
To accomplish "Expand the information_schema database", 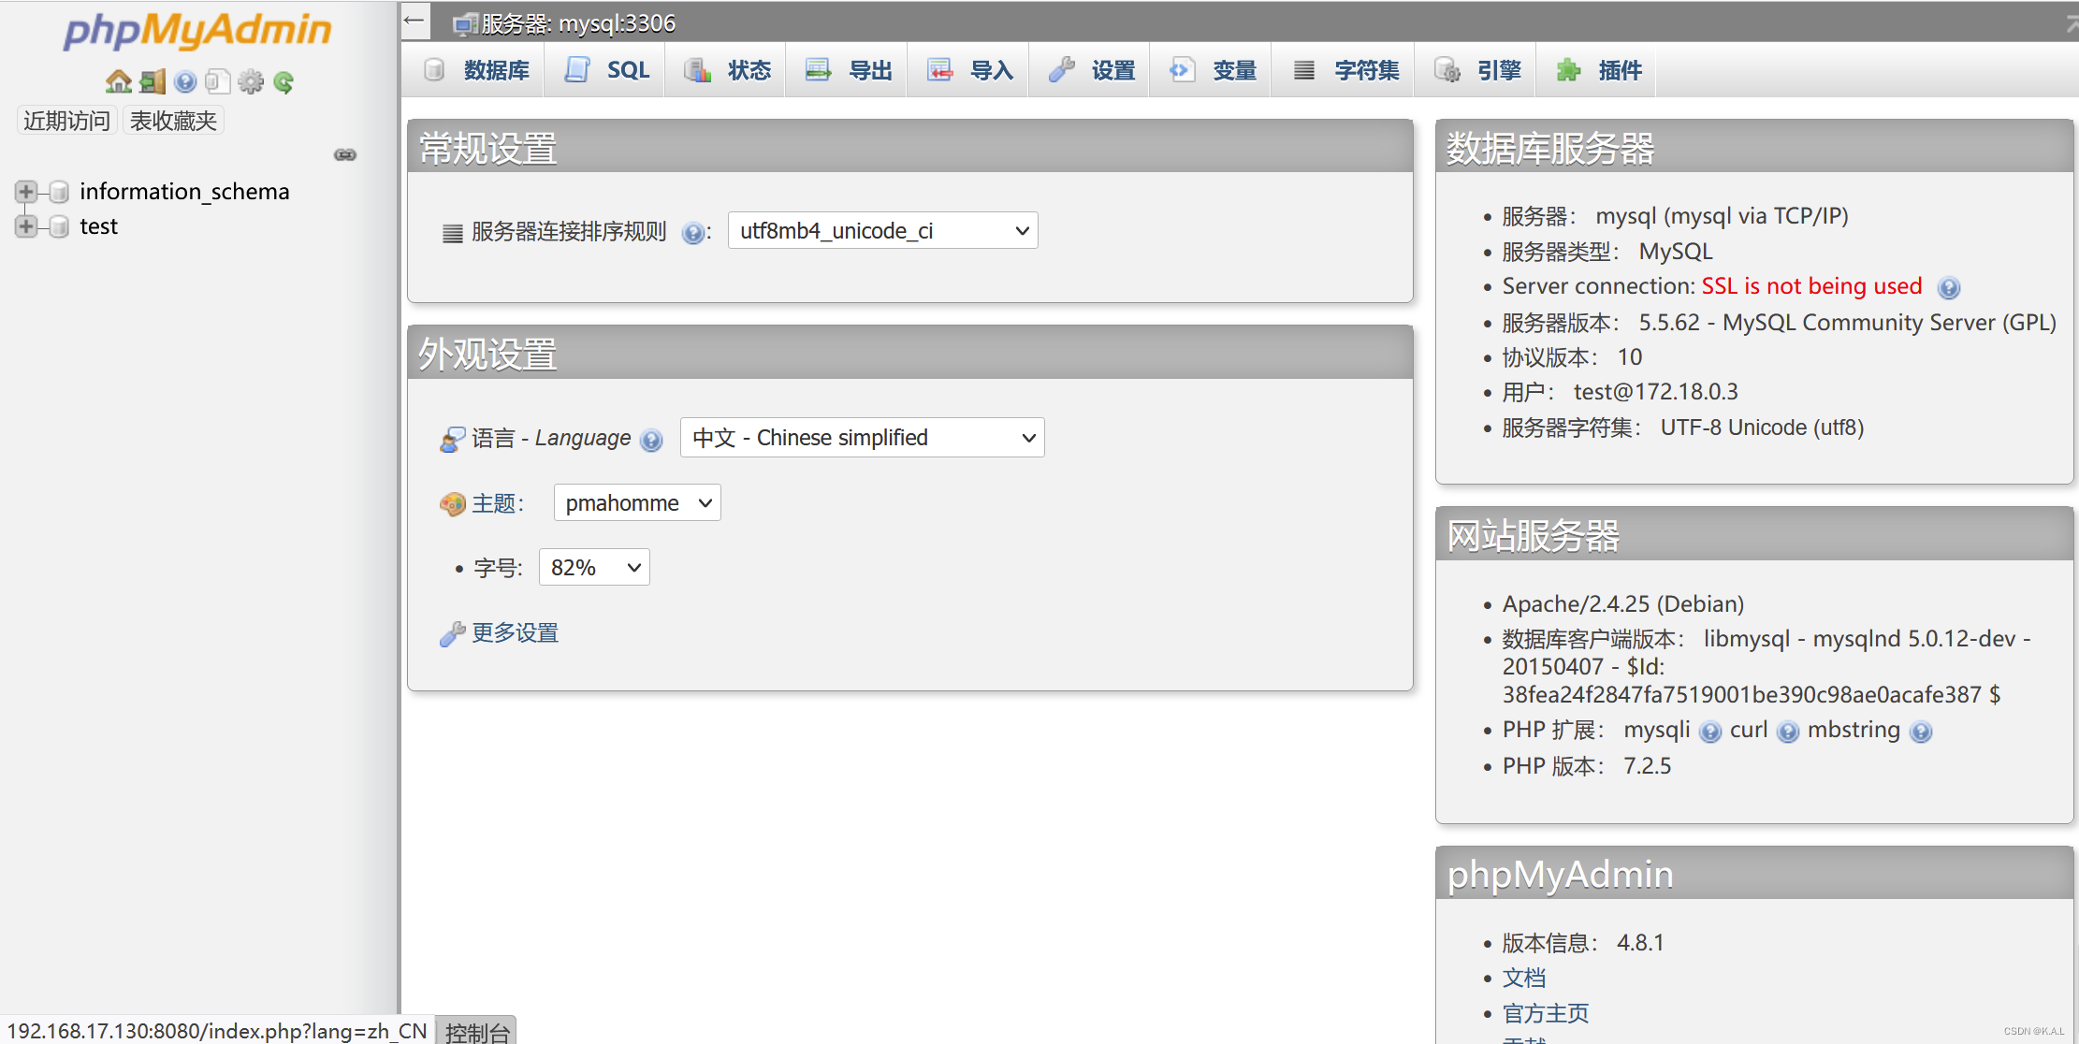I will (x=25, y=192).
